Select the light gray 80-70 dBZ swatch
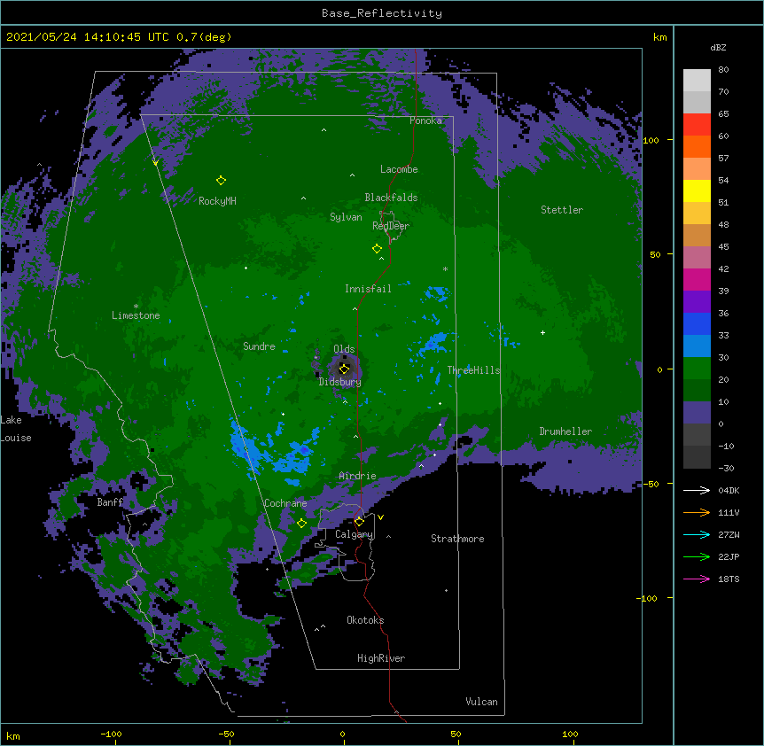 click(697, 81)
